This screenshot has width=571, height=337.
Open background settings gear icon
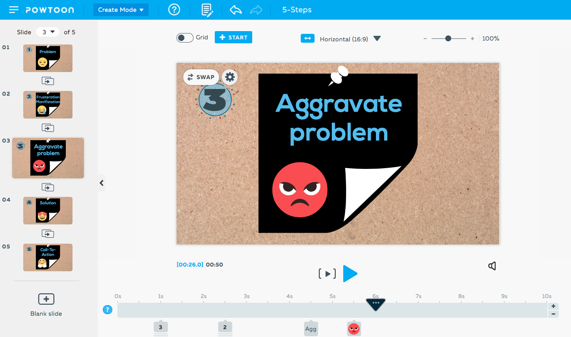(x=230, y=77)
